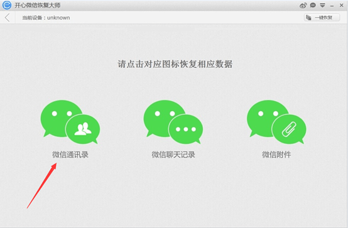Open the Weibo share icon
Viewport: 348px width, 228px height.
click(x=303, y=5)
